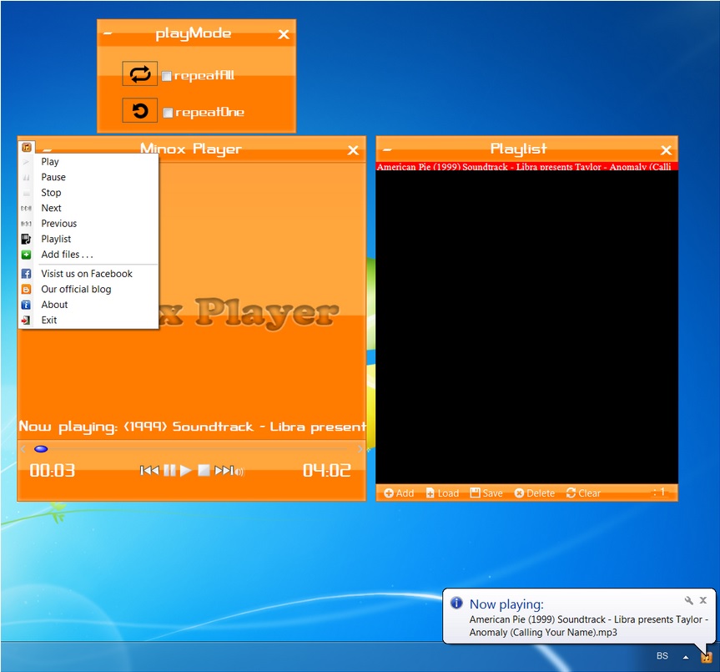Select Visit us on Facebook menu entry
The image size is (720, 672).
pyautogui.click(x=87, y=274)
